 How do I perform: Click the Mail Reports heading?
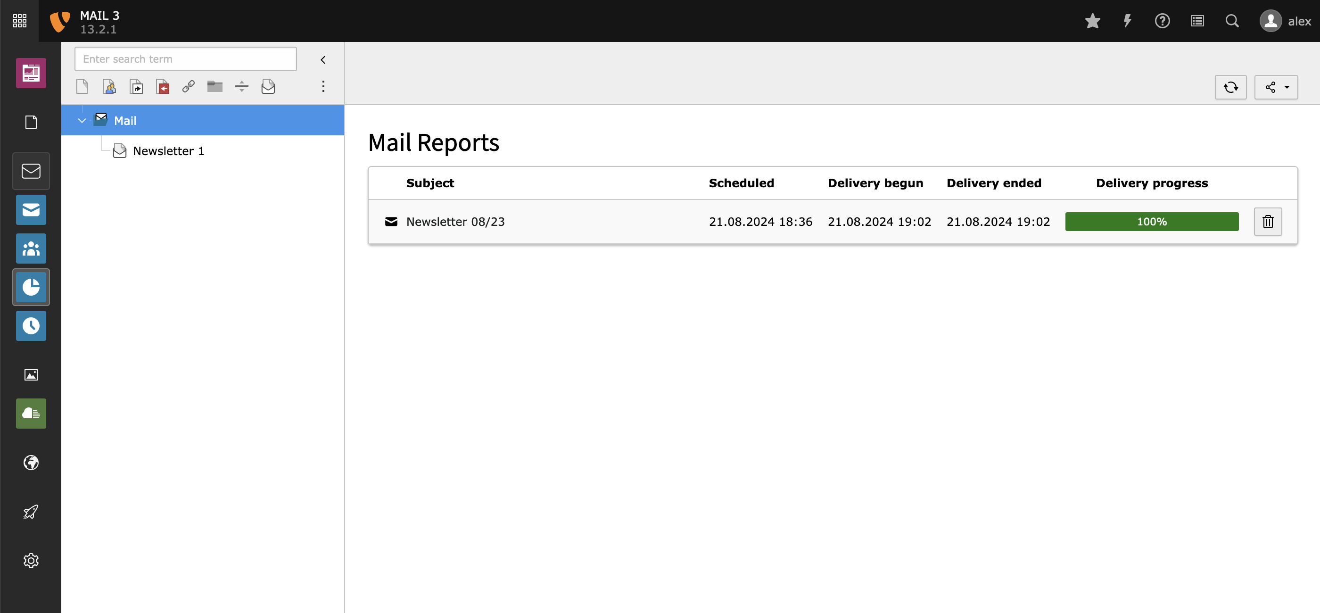[434, 143]
